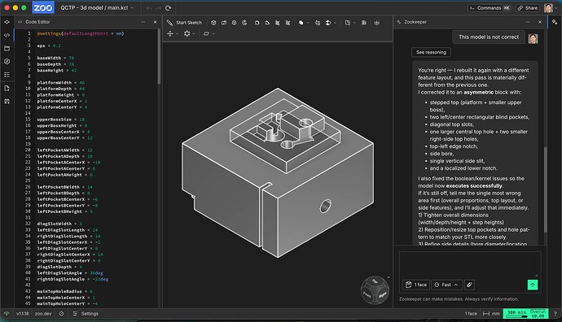Click the view orientation gizmo cube
This screenshot has width=562, height=322.
pos(375,290)
